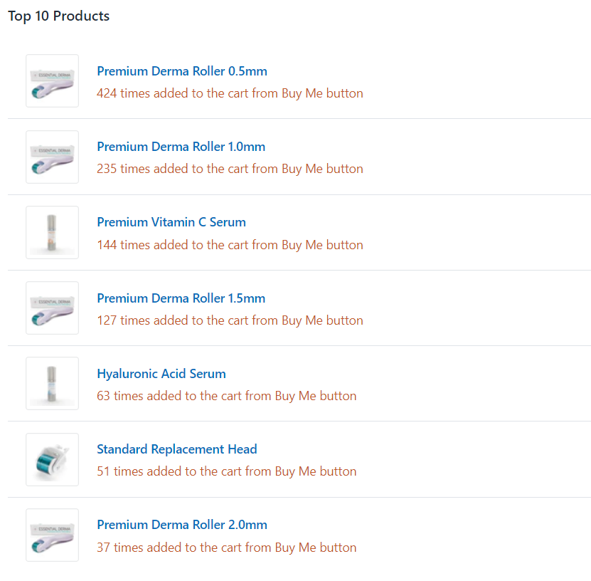Open the Premium Derma Roller 2.0mm link
Image resolution: width=591 pixels, height=581 pixels.
(x=181, y=525)
